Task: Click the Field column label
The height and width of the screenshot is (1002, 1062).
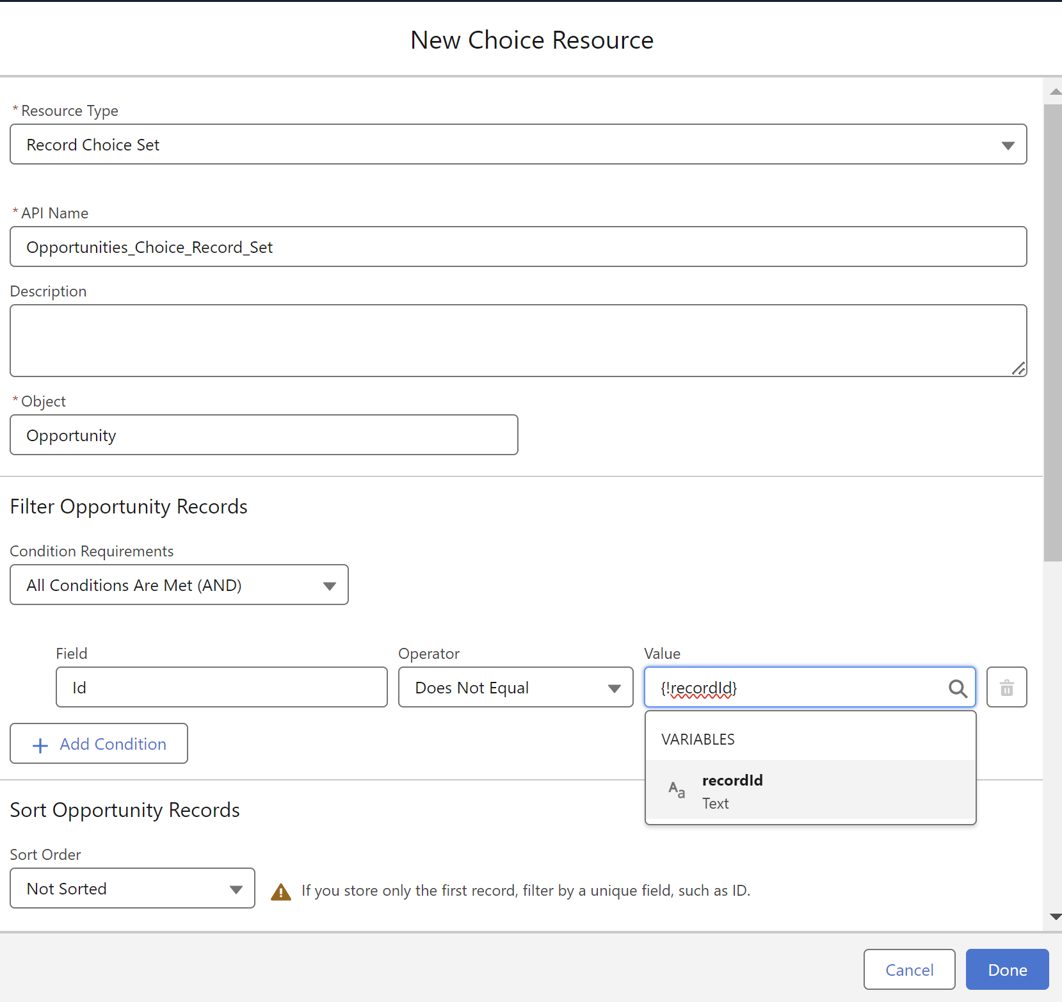Action: point(72,654)
